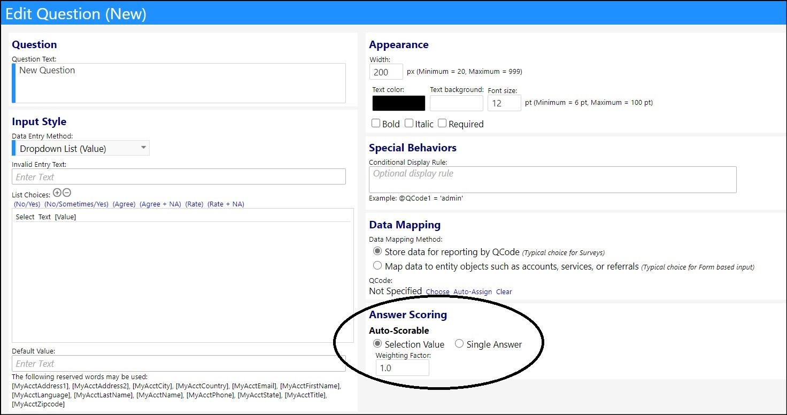787x415 pixels.
Task: Click the Default Value field
Action: [x=179, y=363]
